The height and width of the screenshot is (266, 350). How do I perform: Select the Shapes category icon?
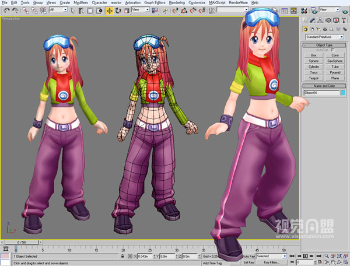point(313,29)
